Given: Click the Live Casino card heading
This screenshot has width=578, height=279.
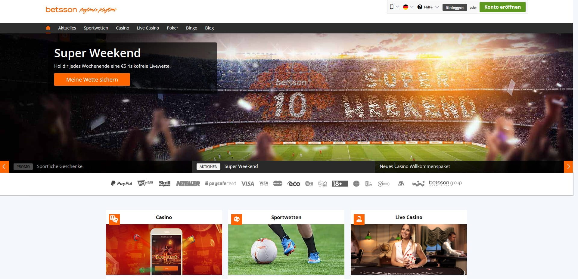Looking at the screenshot, I should (x=409, y=217).
